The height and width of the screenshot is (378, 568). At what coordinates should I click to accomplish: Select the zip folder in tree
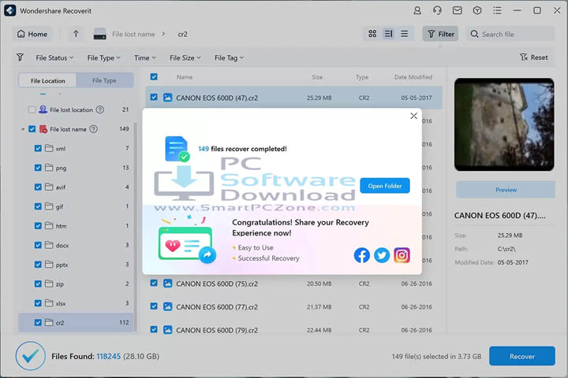tap(76, 284)
